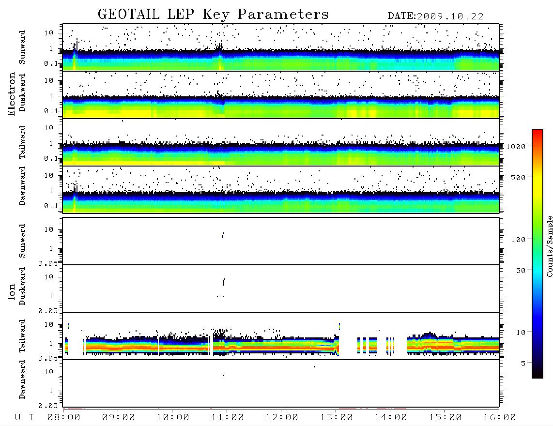This screenshot has width=553, height=426.
Task: Click the 10 tick of Electron Dawnward panel
Action: coord(49,175)
